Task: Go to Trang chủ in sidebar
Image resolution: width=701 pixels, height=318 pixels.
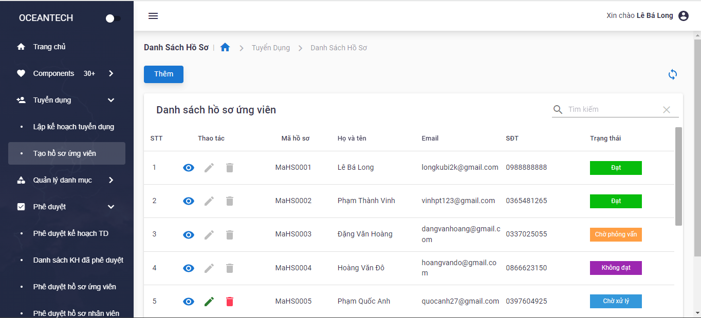Action: 67,47
